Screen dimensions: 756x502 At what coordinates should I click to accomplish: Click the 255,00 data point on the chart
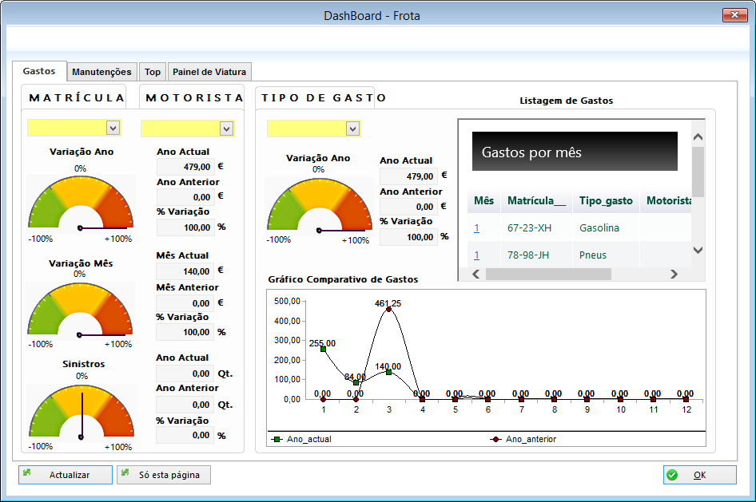coord(323,349)
